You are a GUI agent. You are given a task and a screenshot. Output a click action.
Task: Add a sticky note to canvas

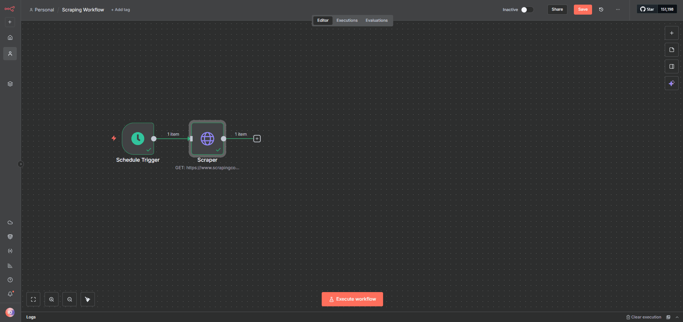coord(672,50)
